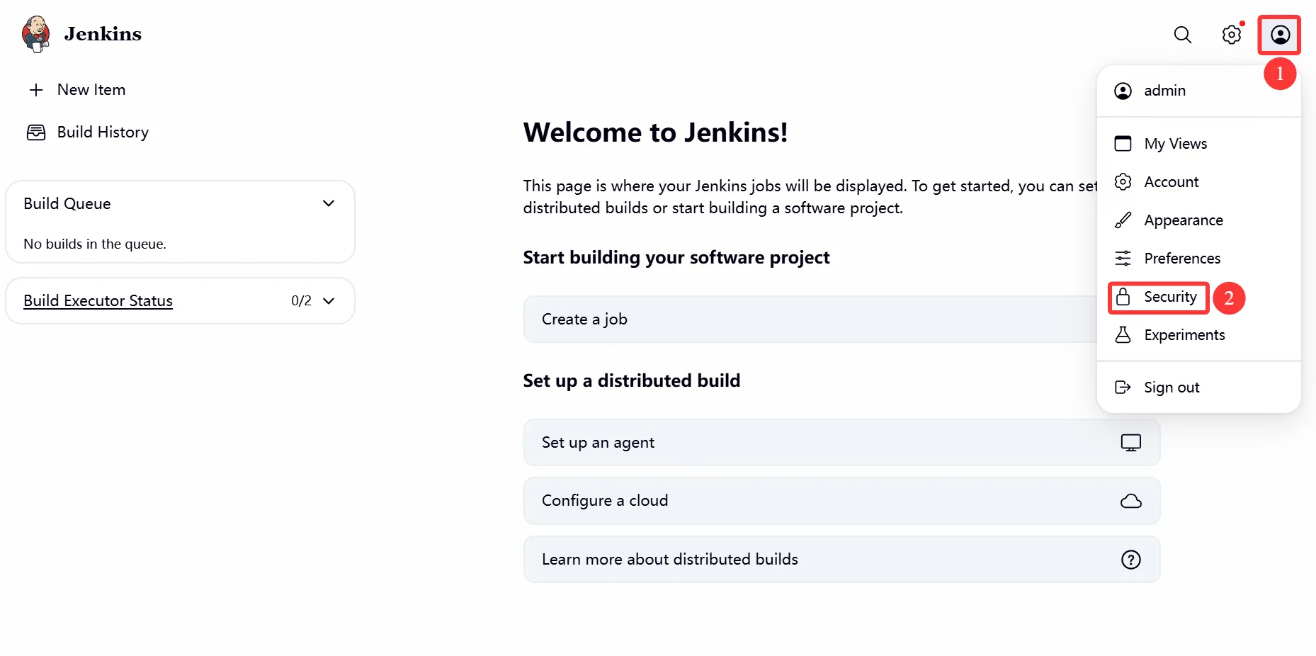The width and height of the screenshot is (1316, 656).
Task: Open the search magnifier icon
Action: tap(1182, 35)
